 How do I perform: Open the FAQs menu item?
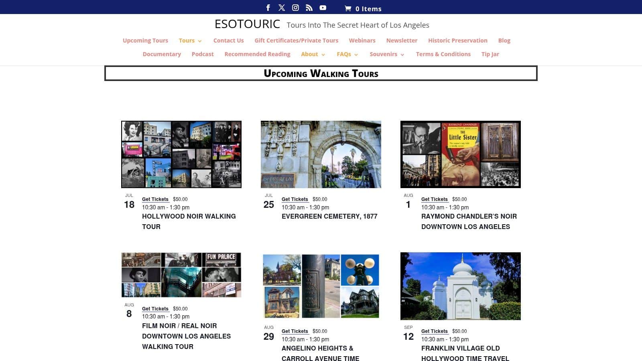[x=344, y=54]
